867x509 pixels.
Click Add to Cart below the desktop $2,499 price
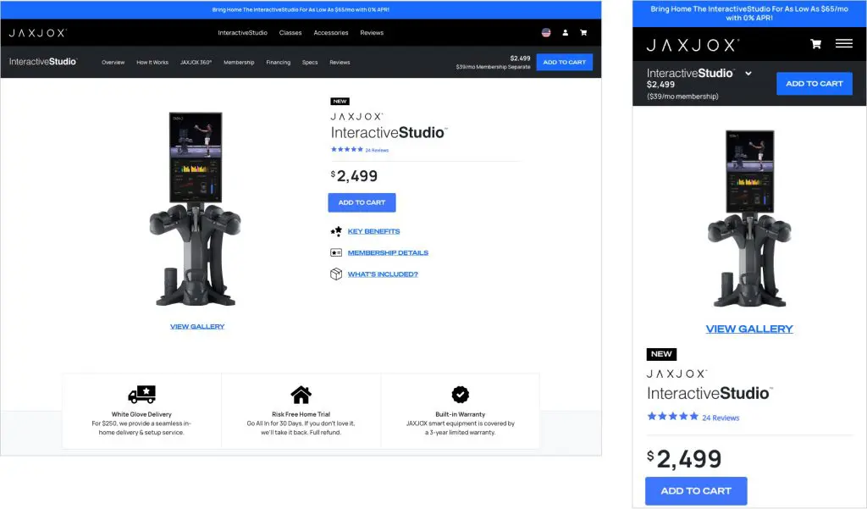point(362,202)
